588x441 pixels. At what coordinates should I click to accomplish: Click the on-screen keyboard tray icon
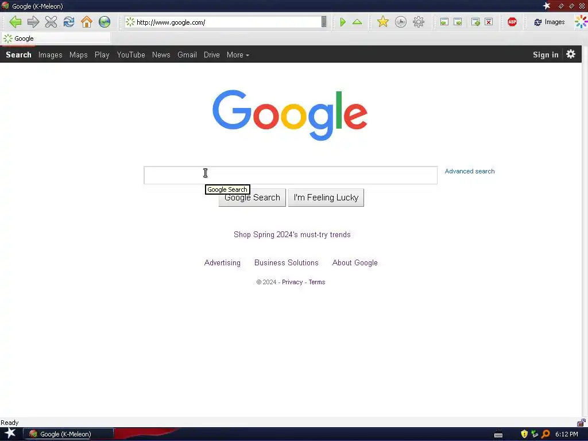498,435
